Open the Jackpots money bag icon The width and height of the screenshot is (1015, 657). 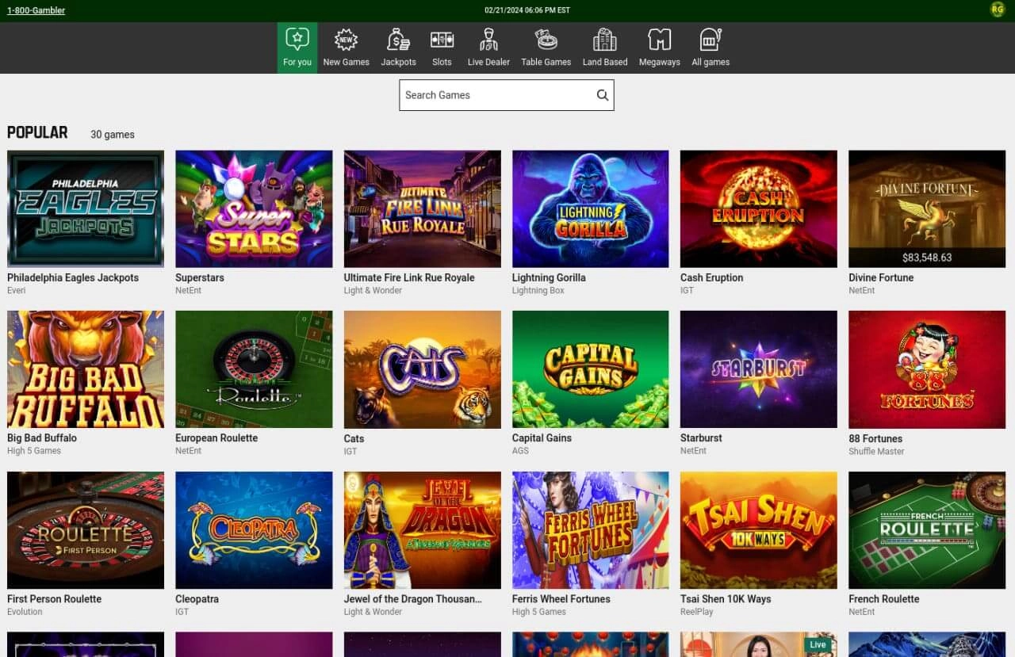pos(398,40)
